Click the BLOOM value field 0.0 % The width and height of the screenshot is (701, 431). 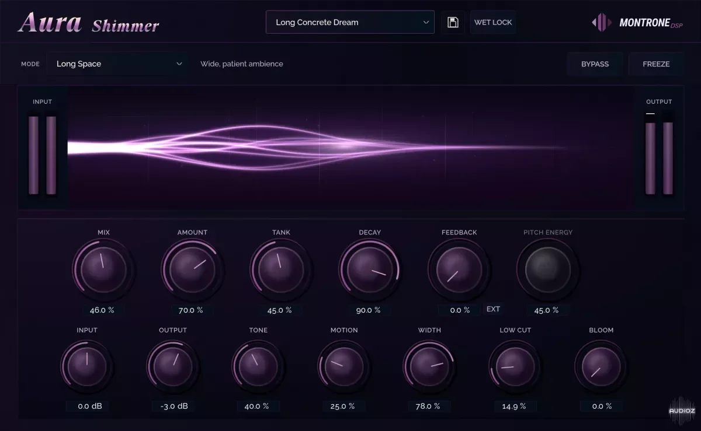pyautogui.click(x=601, y=406)
